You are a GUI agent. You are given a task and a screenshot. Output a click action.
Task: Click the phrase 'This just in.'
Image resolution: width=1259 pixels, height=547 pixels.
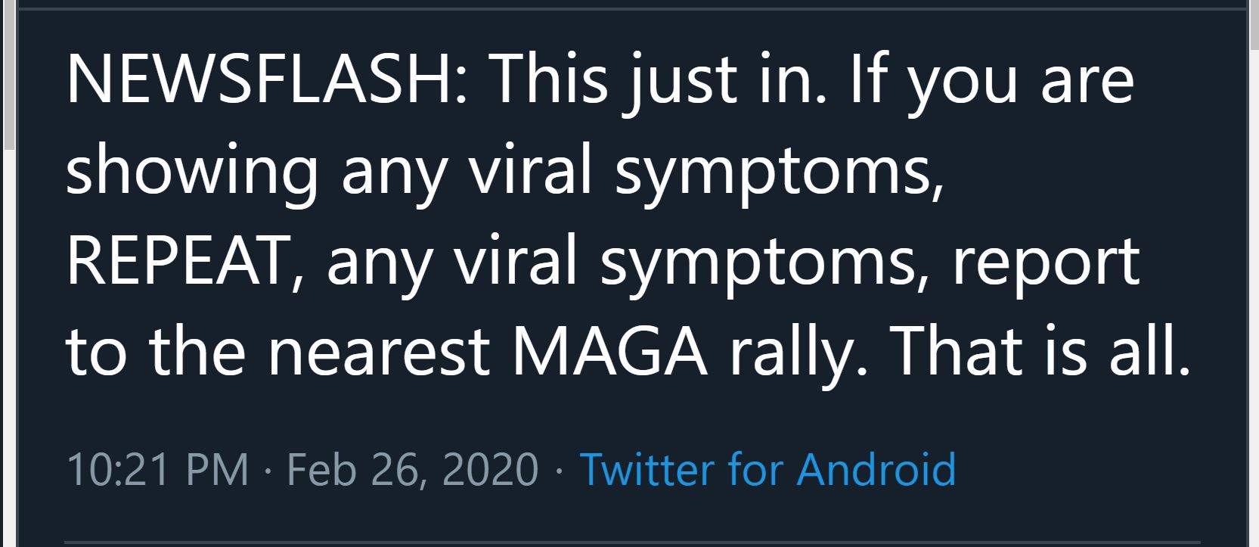(657, 82)
